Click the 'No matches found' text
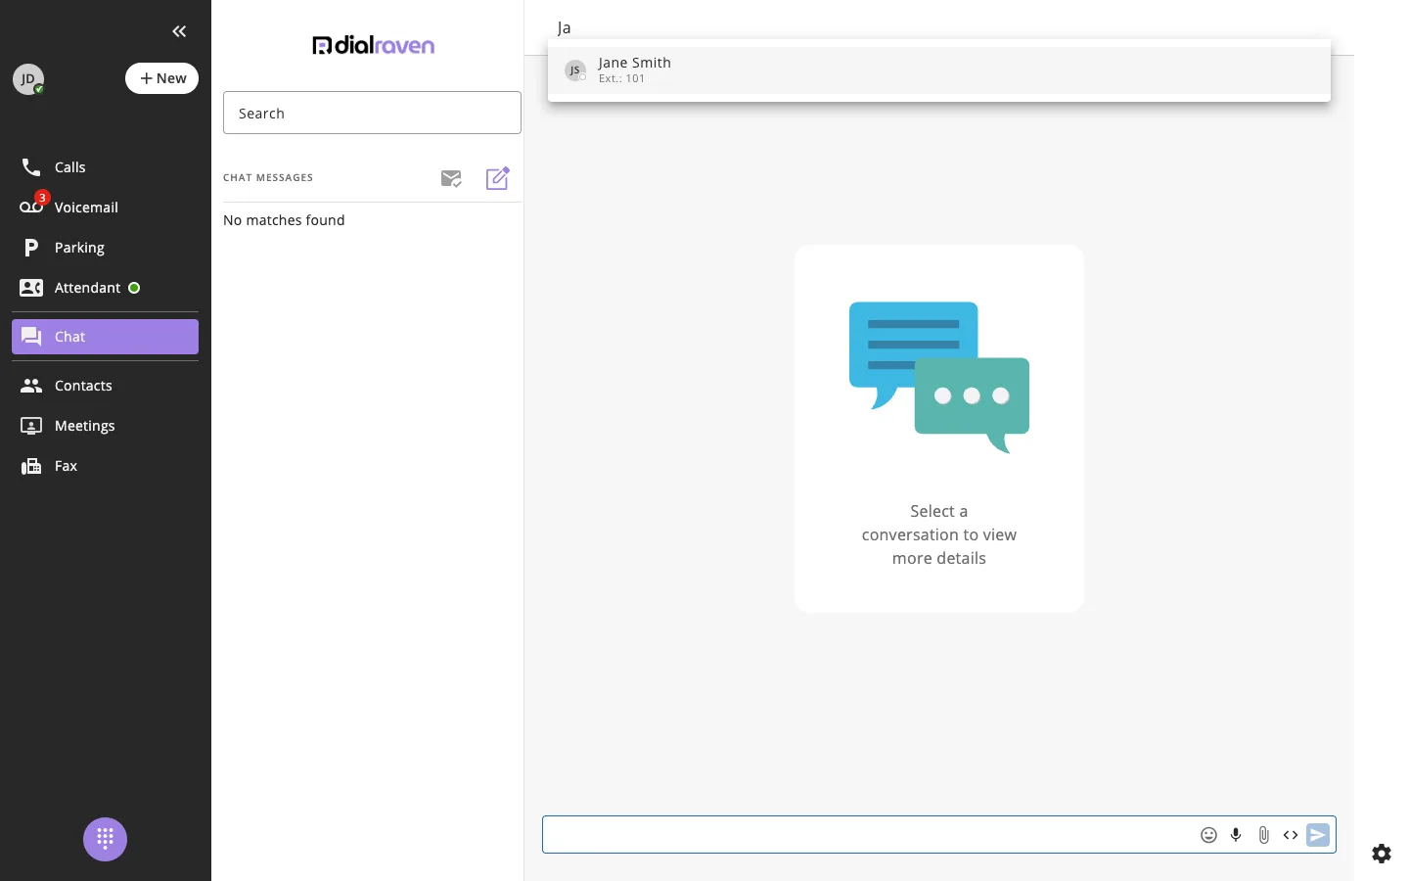 pos(284,220)
